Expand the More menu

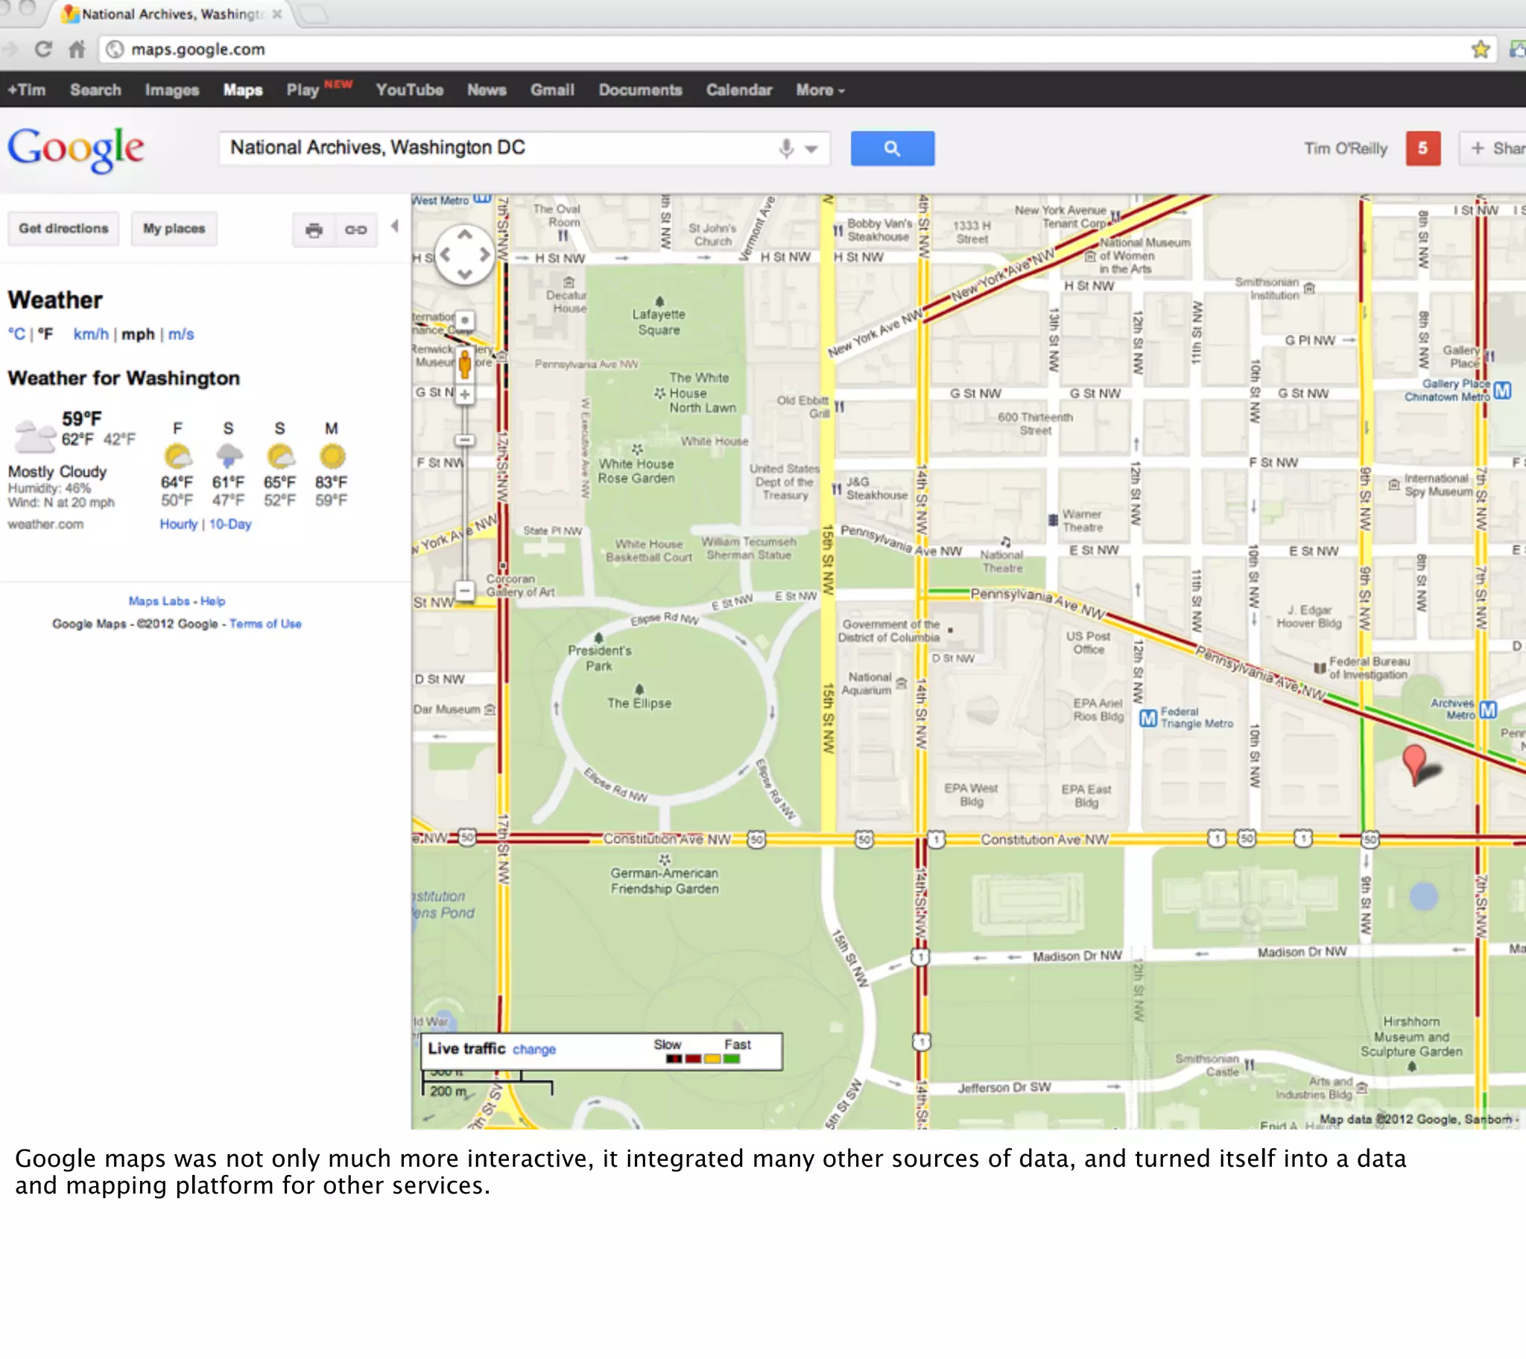(820, 90)
